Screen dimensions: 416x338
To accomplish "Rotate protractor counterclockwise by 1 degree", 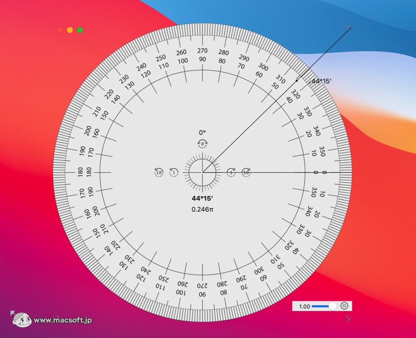I will [x=174, y=172].
